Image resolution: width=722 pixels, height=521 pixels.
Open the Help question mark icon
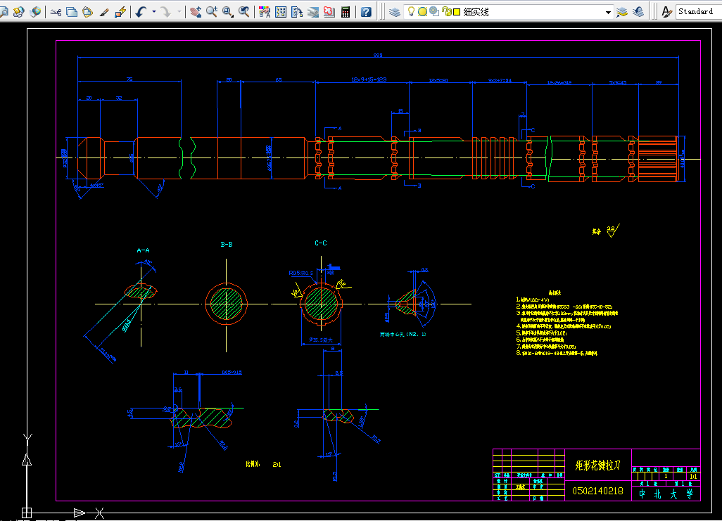[366, 12]
